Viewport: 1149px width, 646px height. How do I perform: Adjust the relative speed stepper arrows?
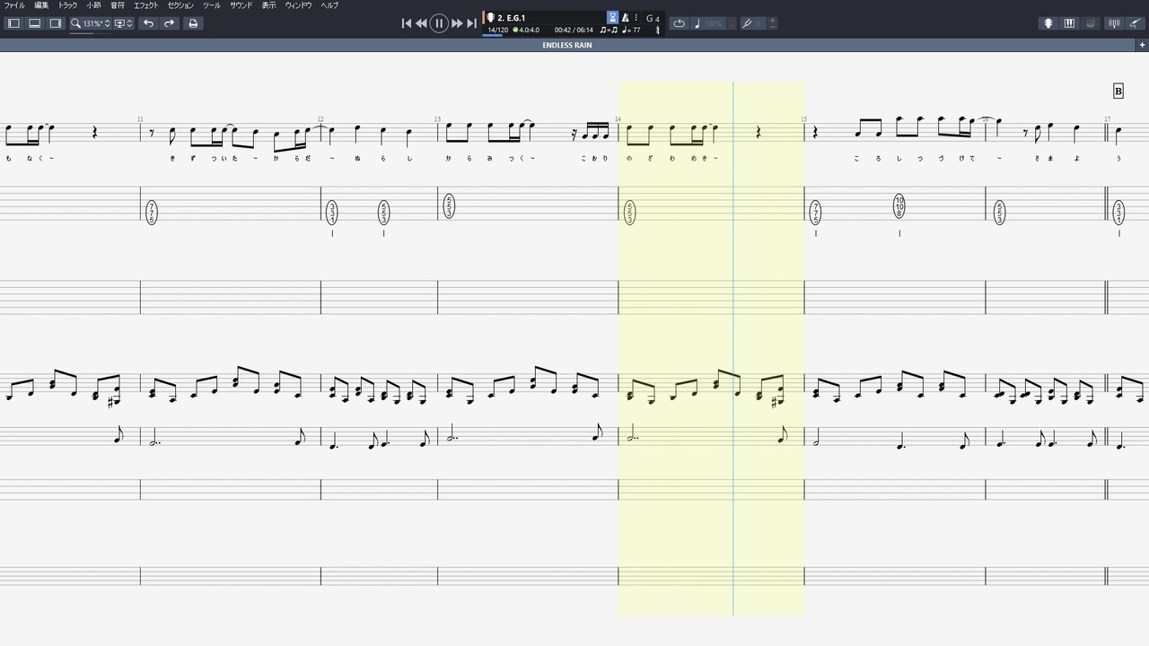tap(732, 23)
